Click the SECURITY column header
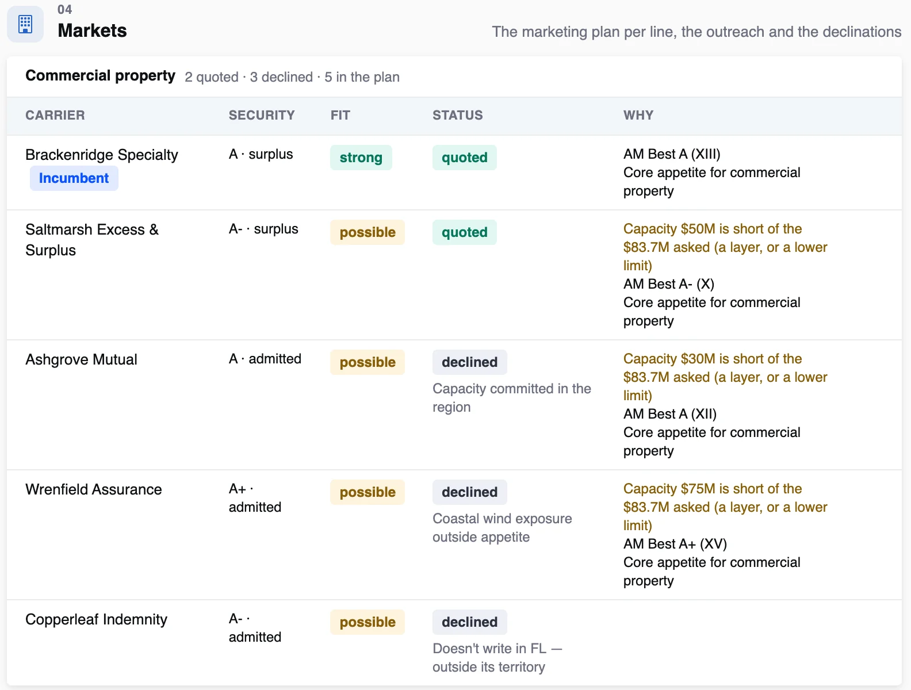This screenshot has width=911, height=690. 262,115
